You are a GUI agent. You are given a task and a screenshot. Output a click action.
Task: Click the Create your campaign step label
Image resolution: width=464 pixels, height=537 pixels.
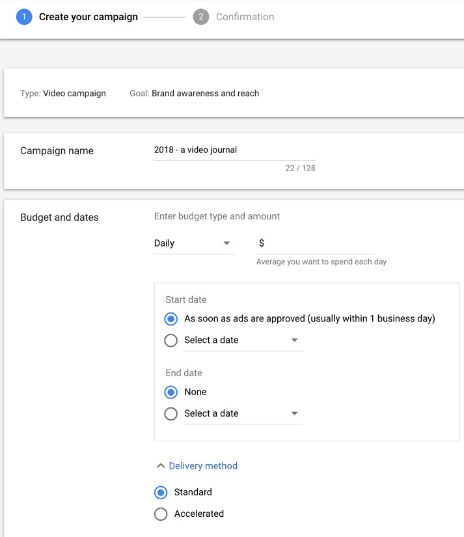coord(89,17)
